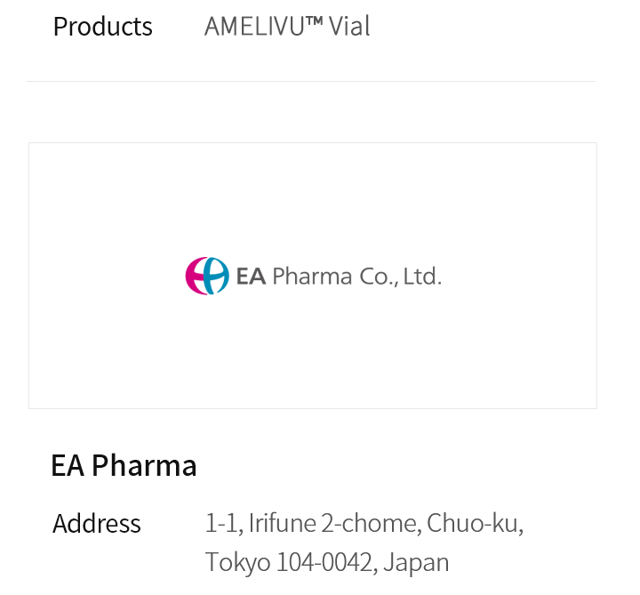Select the EA Pharma company heading
Image resolution: width=640 pixels, height=595 pixels.
(124, 465)
